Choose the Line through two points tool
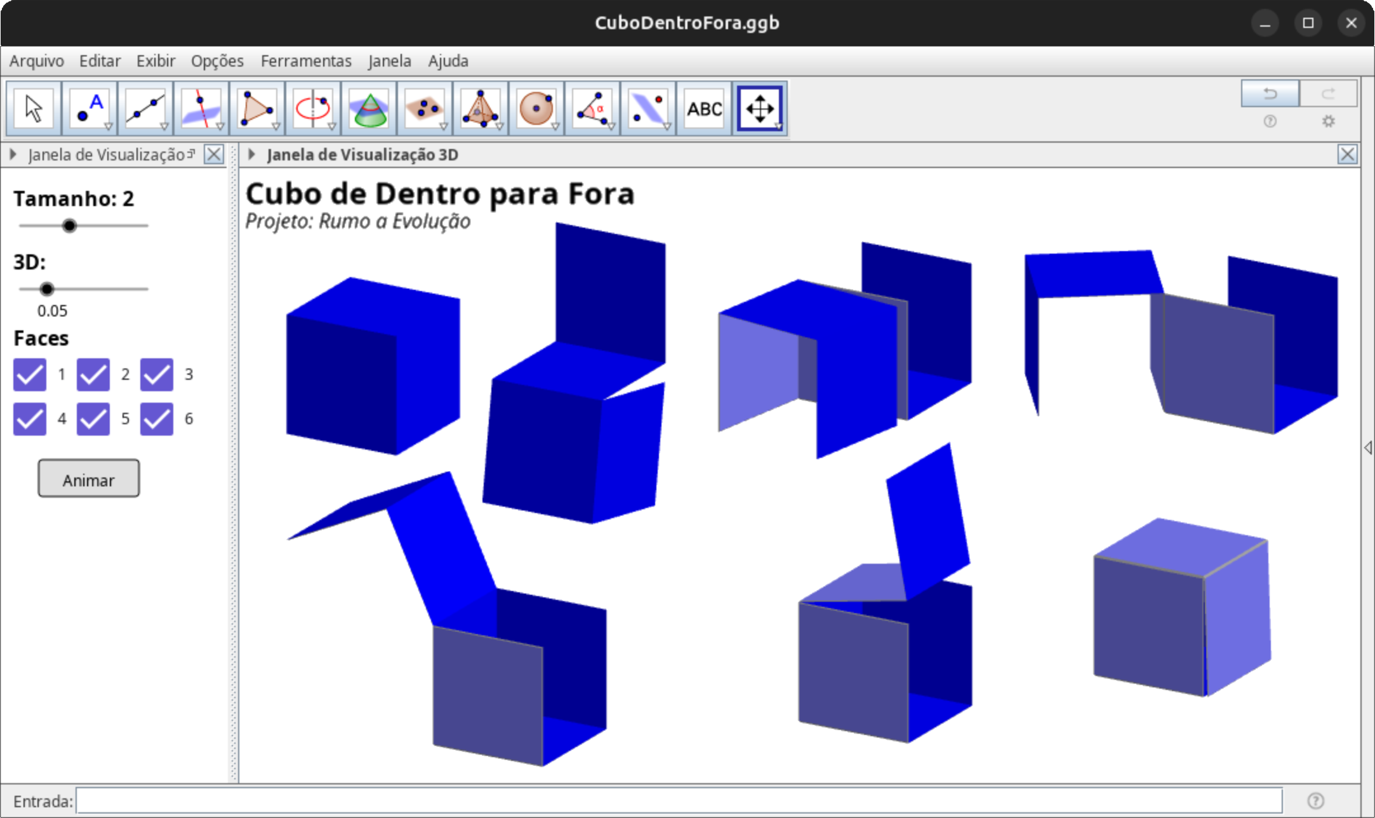Viewport: 1375px width, 818px height. pos(145,108)
